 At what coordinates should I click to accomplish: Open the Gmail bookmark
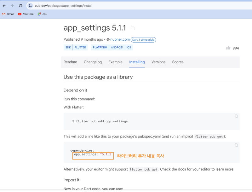point(8,14)
